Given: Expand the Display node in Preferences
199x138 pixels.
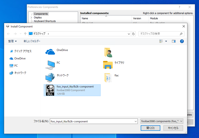Looking at the screenshot, I should [x=31, y=17].
